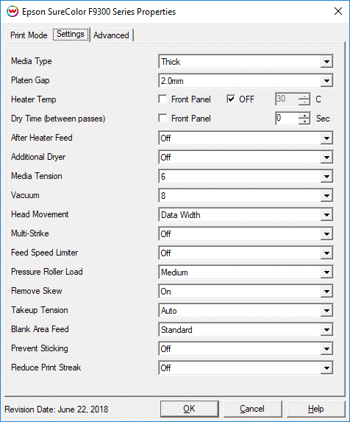Open the Media Type dropdown
Image resolution: width=350 pixels, height=422 pixels.
point(246,62)
